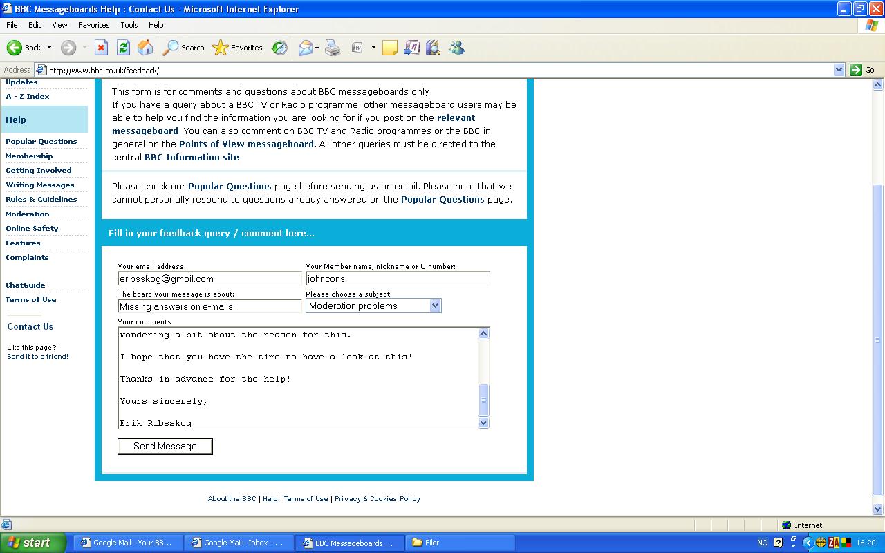Open Terms of Use in the sidebar
This screenshot has height=553, width=885.
tap(31, 299)
